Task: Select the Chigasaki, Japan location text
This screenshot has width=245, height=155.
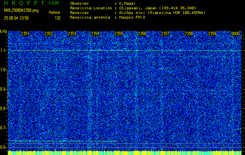Action: [x=157, y=8]
